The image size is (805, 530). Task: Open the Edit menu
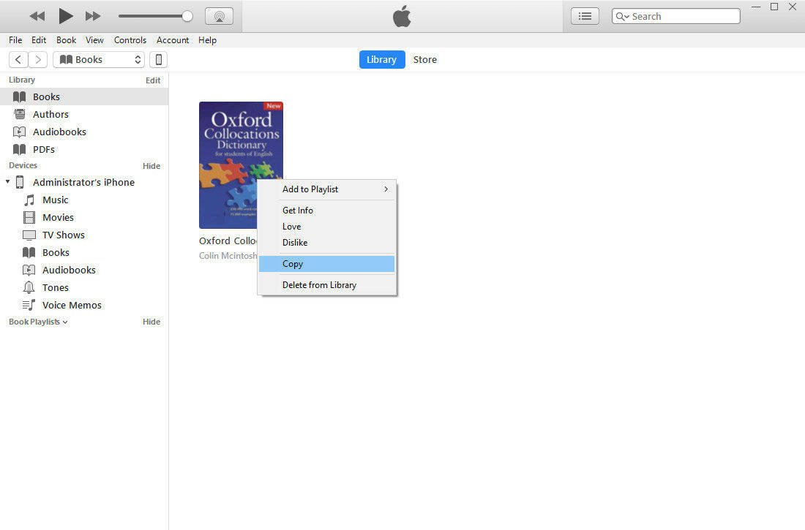point(39,40)
